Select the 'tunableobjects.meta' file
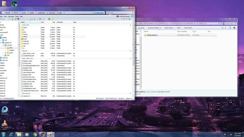Screen dimensions: 244x137 click(53, 88)
